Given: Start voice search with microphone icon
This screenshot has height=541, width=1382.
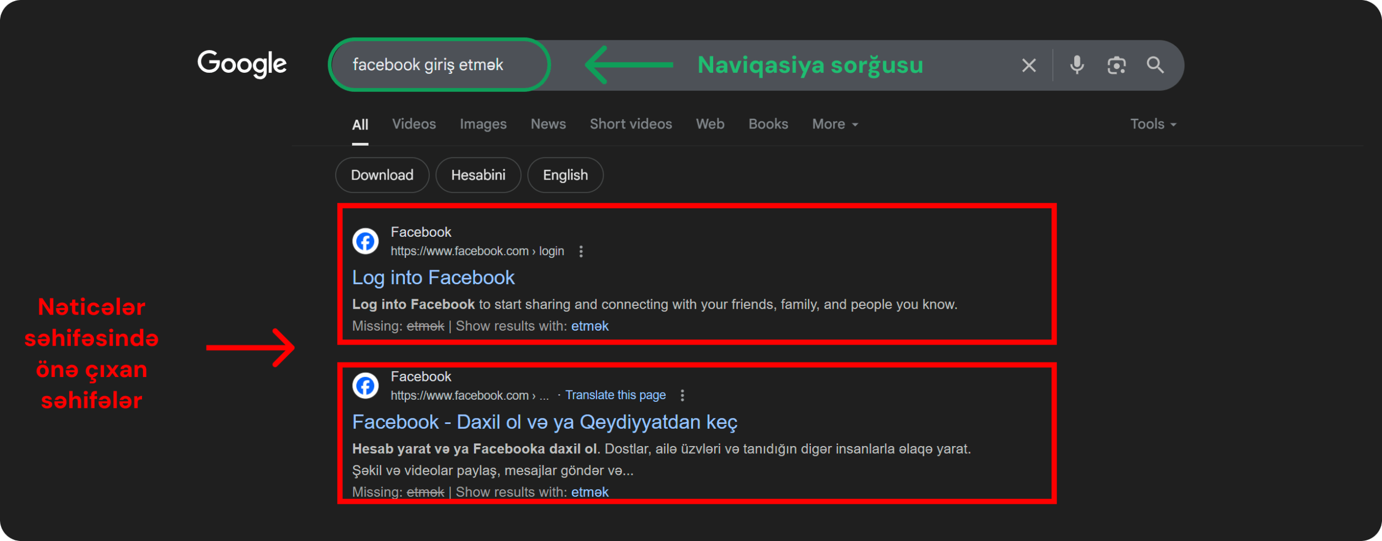Looking at the screenshot, I should [1076, 65].
